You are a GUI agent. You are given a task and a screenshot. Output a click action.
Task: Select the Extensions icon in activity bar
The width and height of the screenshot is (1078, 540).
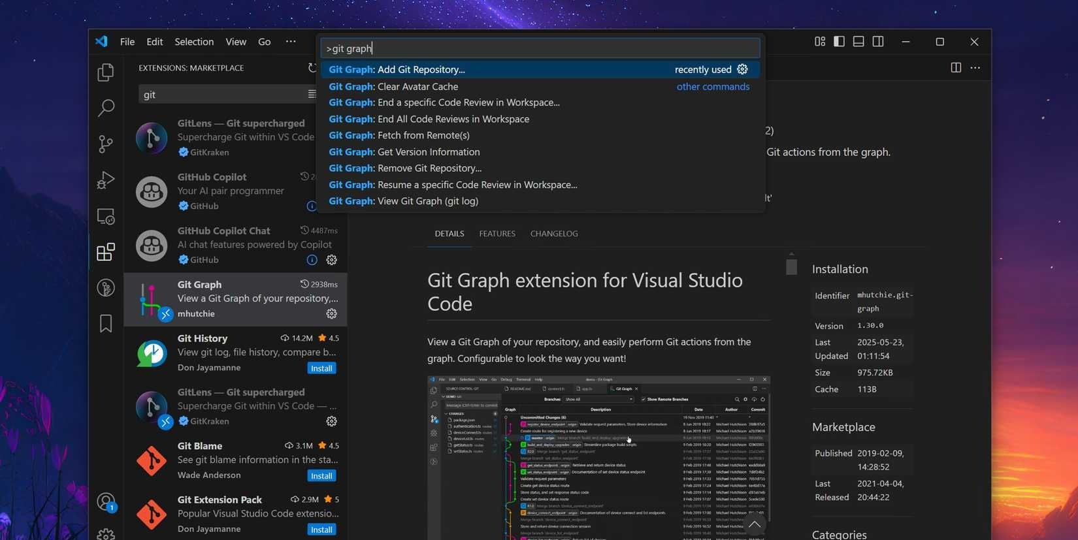point(106,252)
